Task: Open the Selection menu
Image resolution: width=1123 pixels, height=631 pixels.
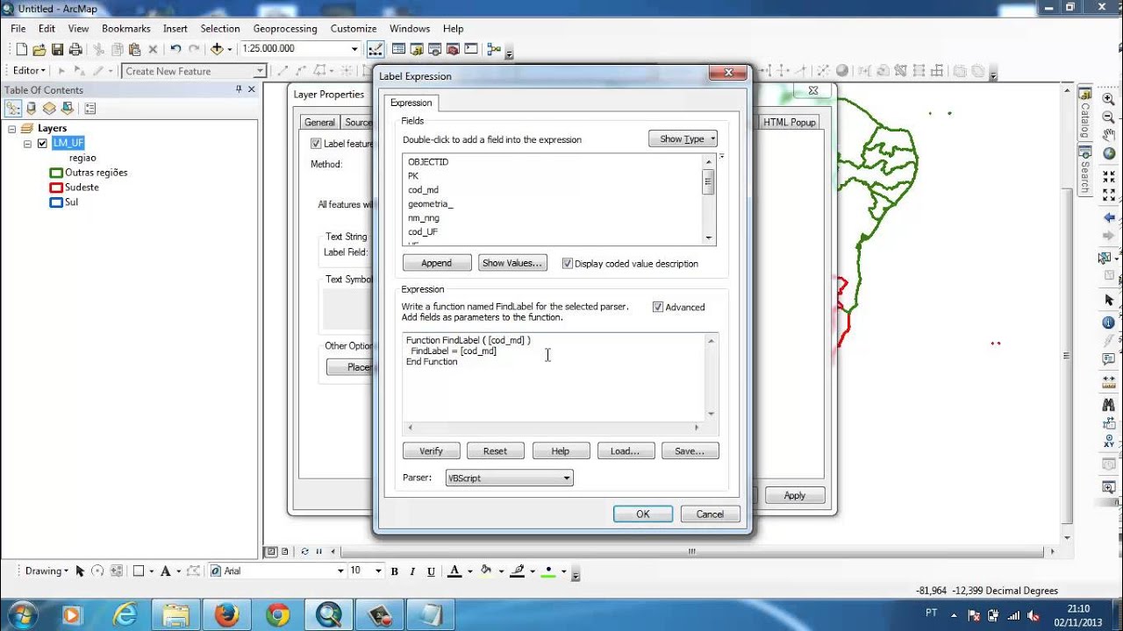Action: click(220, 29)
